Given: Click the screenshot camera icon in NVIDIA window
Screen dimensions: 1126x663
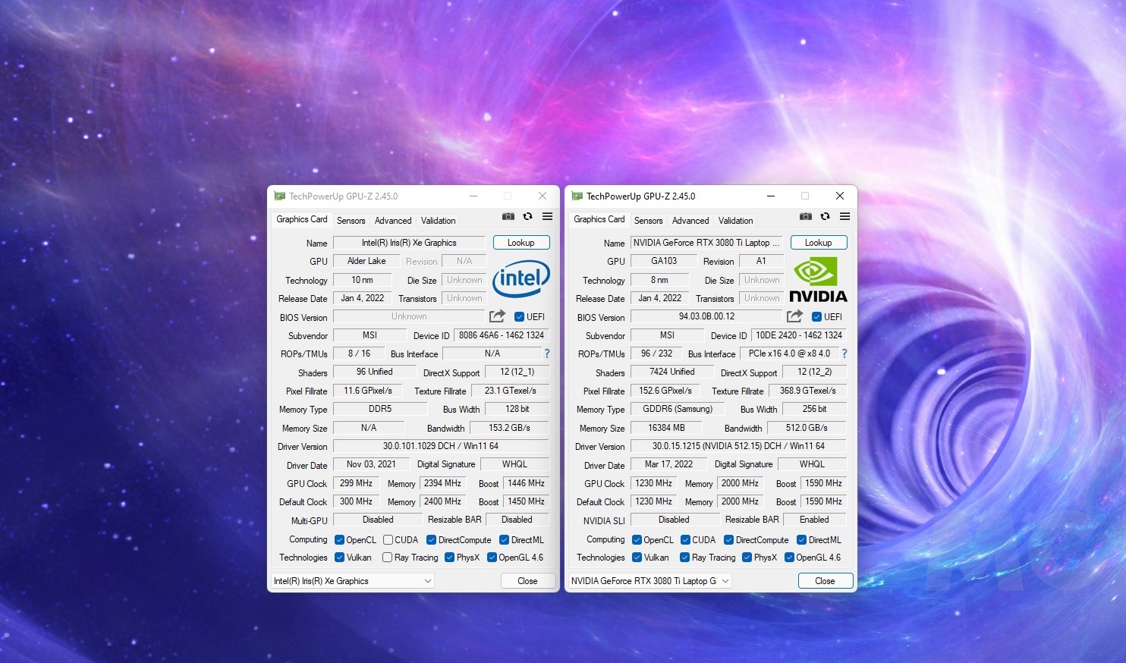Looking at the screenshot, I should (x=806, y=217).
